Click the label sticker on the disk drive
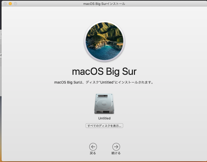Viewport: 207px width, 162px height. 104,96
